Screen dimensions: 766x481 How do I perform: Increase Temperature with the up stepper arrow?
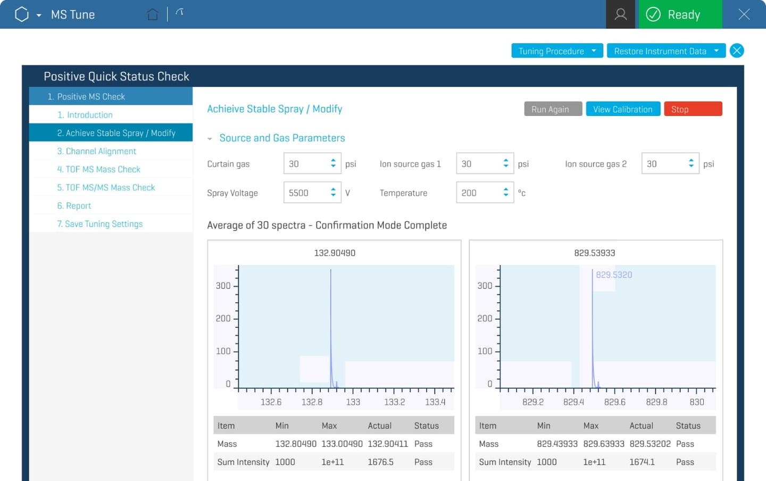point(505,189)
